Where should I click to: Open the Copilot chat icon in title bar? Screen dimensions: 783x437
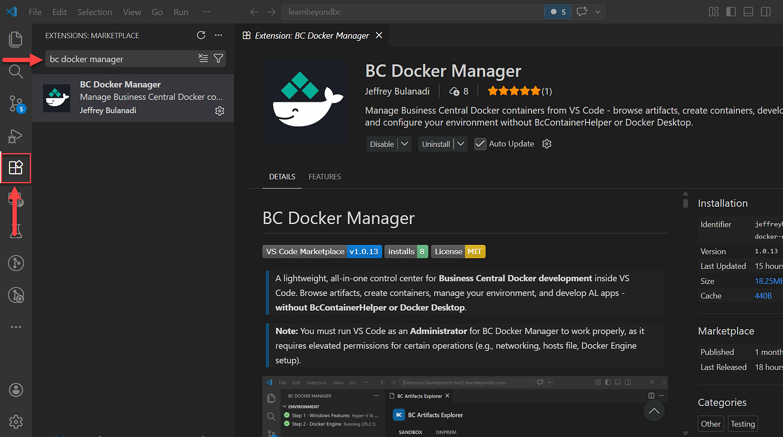click(582, 12)
